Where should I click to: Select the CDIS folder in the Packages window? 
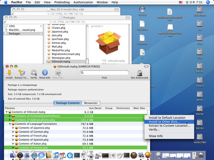click(23, 26)
